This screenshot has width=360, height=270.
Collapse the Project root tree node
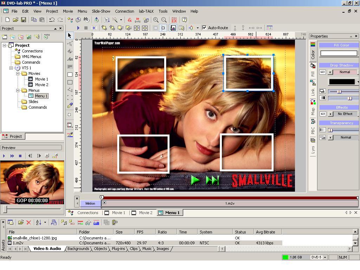pos(4,45)
